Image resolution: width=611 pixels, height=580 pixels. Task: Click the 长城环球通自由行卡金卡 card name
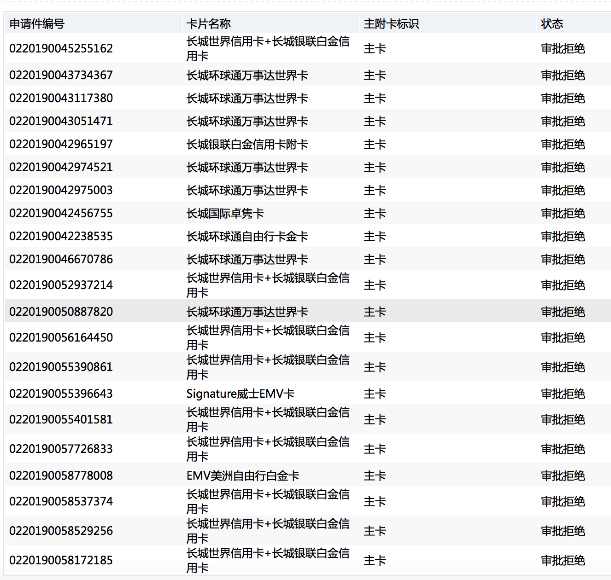pyautogui.click(x=247, y=236)
